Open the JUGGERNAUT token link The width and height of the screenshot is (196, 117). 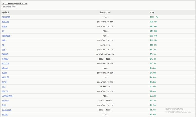[8, 96]
